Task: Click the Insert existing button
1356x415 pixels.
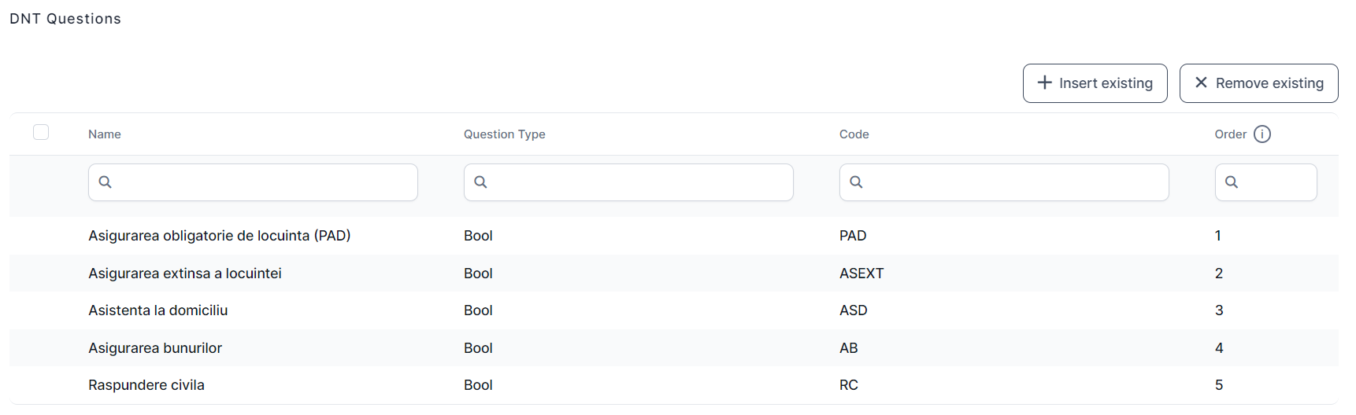Action: (1095, 83)
